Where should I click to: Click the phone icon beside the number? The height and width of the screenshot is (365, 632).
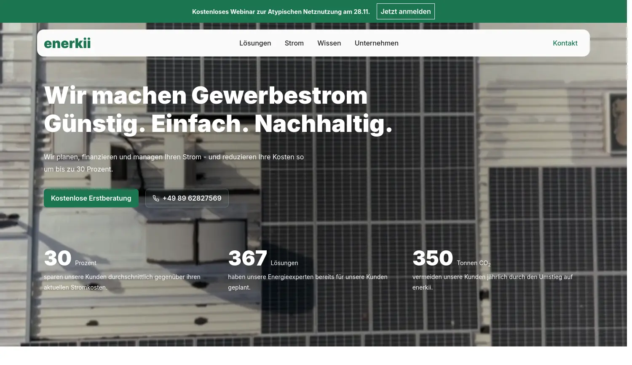156,198
